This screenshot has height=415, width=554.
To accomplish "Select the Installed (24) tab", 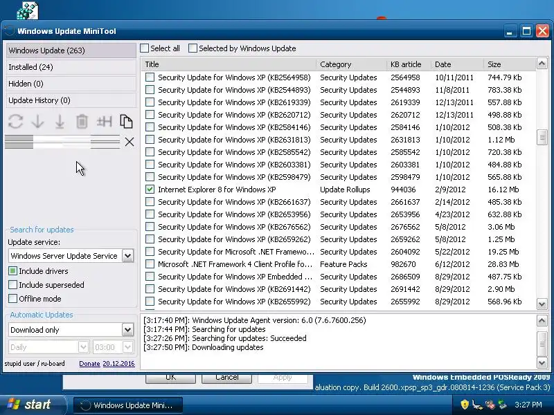I will coord(71,67).
